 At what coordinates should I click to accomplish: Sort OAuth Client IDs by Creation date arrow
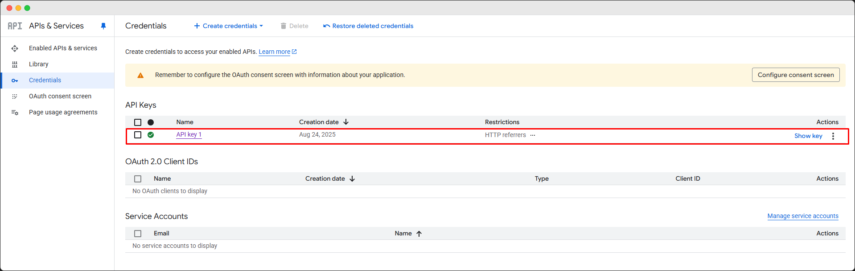[x=352, y=178]
